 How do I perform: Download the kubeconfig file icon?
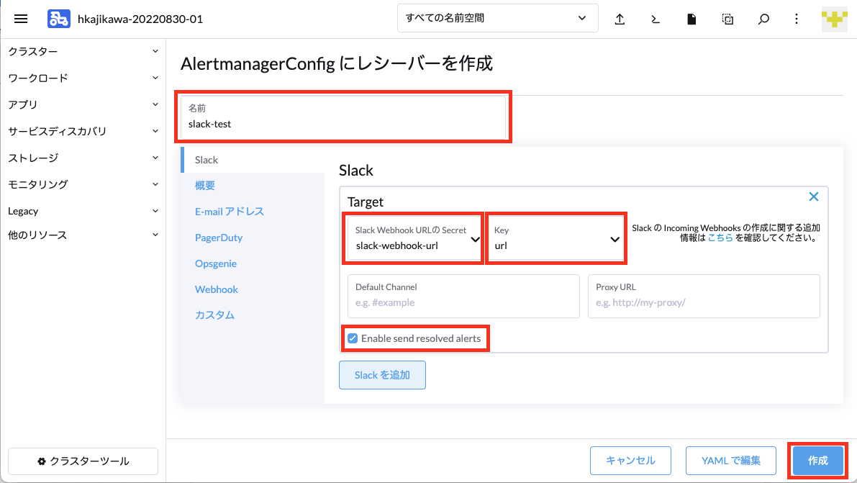[692, 19]
